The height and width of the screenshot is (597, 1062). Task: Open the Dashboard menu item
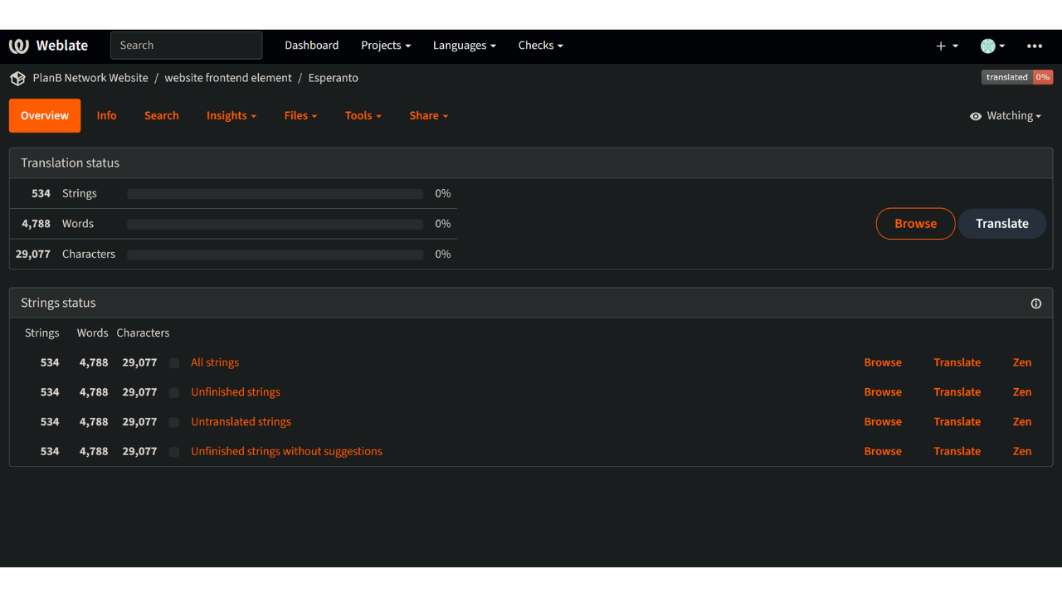pos(311,46)
